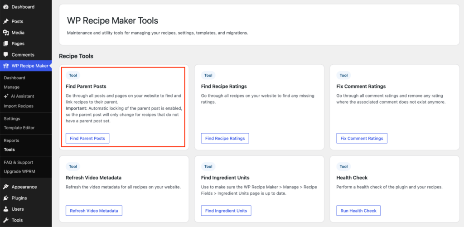The image size is (464, 227).
Task: Click the WP Recipe Maker utensils icon
Action: (x=5, y=66)
